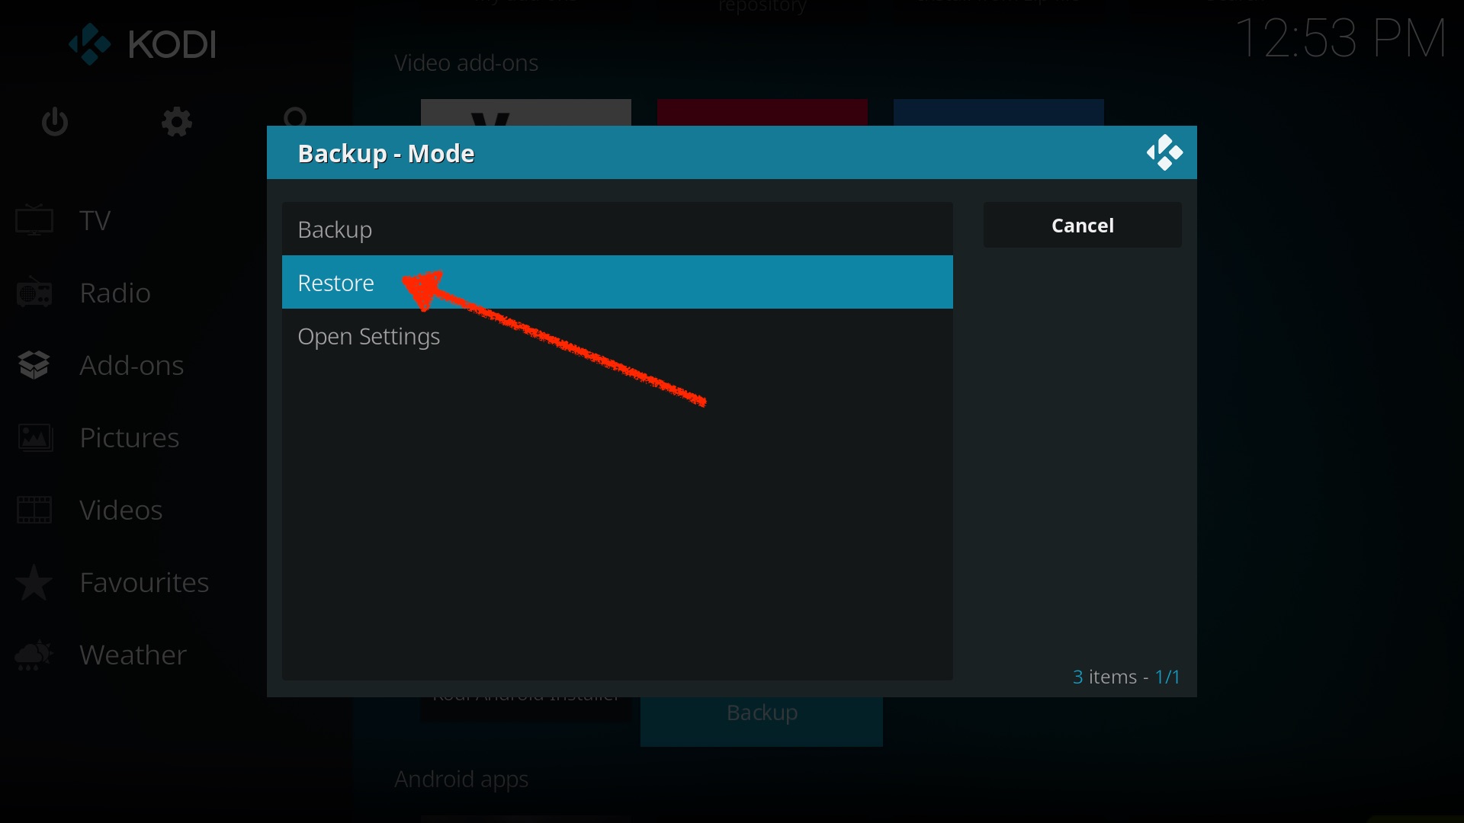Click the Videos film icon

34,511
